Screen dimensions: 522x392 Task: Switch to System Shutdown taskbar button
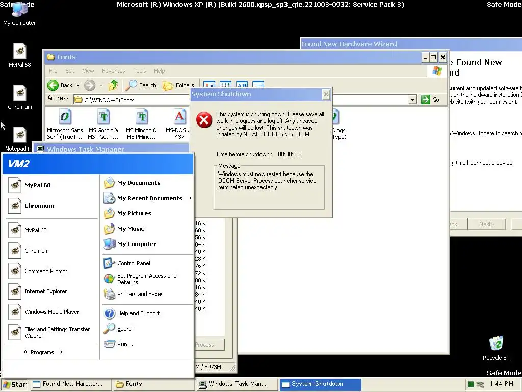[x=320, y=384]
